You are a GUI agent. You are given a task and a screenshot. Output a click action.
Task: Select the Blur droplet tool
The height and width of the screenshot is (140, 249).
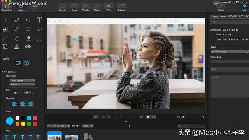[16, 38]
